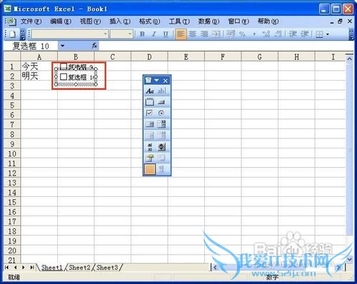Select Spinner tool in Forms toolbar
357x284 pixels.
coord(161,147)
